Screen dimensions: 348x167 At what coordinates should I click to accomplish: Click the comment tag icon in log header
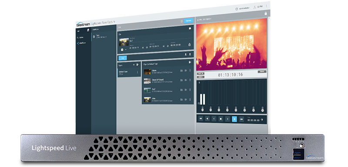click(x=190, y=28)
